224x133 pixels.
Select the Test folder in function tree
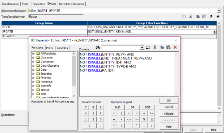tap(43, 94)
